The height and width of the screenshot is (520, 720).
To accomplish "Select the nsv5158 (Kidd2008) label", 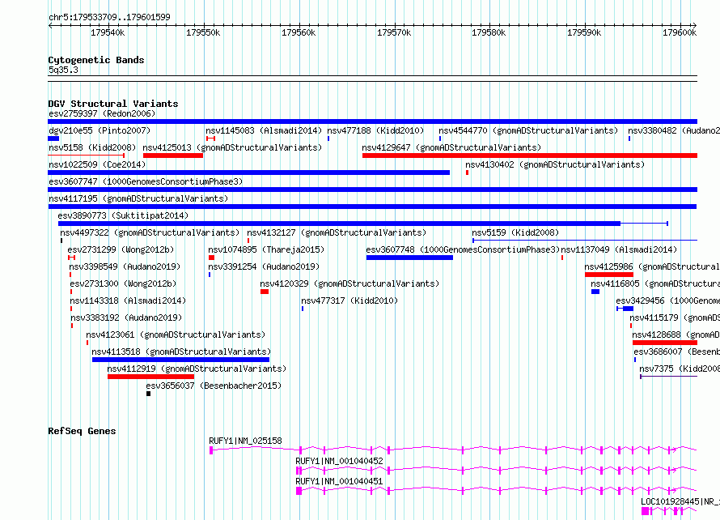I will tap(92, 147).
